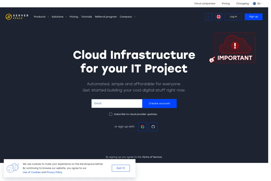Open the Use of Cookies link
The image size is (271, 181).
click(32, 172)
